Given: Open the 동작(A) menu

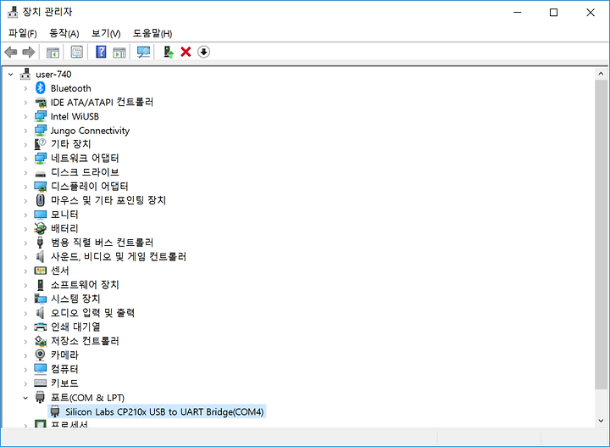Looking at the screenshot, I should (64, 33).
